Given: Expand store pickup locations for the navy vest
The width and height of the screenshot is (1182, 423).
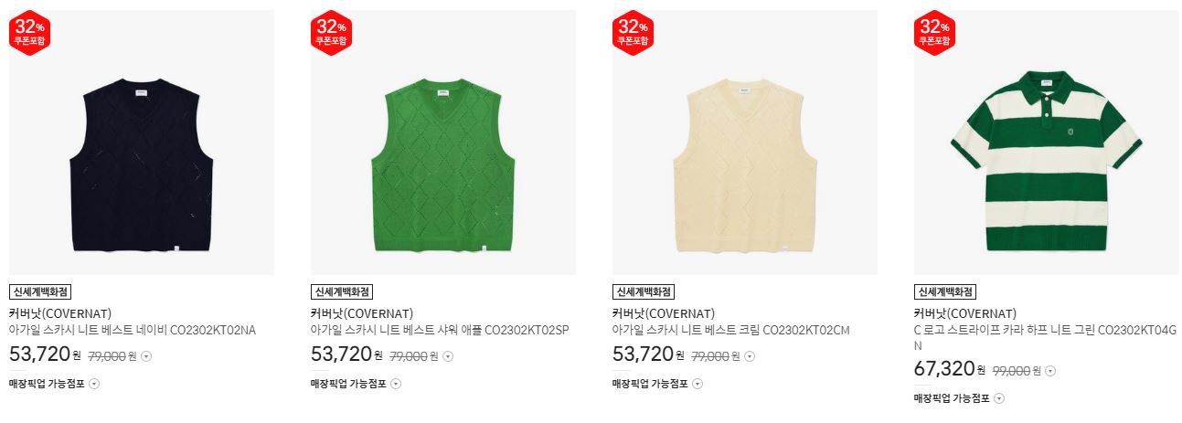Looking at the screenshot, I should (x=94, y=384).
